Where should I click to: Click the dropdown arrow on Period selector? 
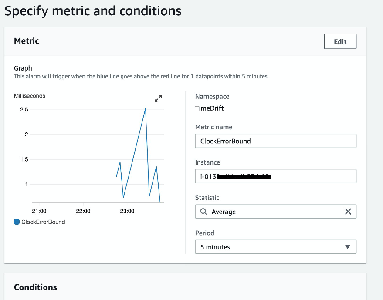(348, 247)
